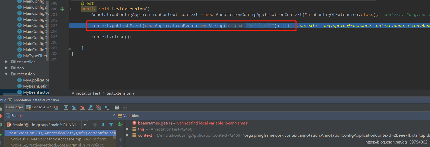Open the main thread dropdown
Viewport: 430px width, 147px height.
(x=46, y=125)
